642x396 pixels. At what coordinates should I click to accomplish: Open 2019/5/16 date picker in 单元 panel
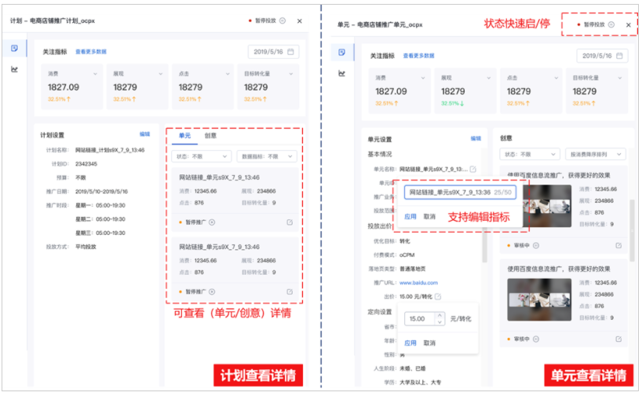[x=602, y=56]
